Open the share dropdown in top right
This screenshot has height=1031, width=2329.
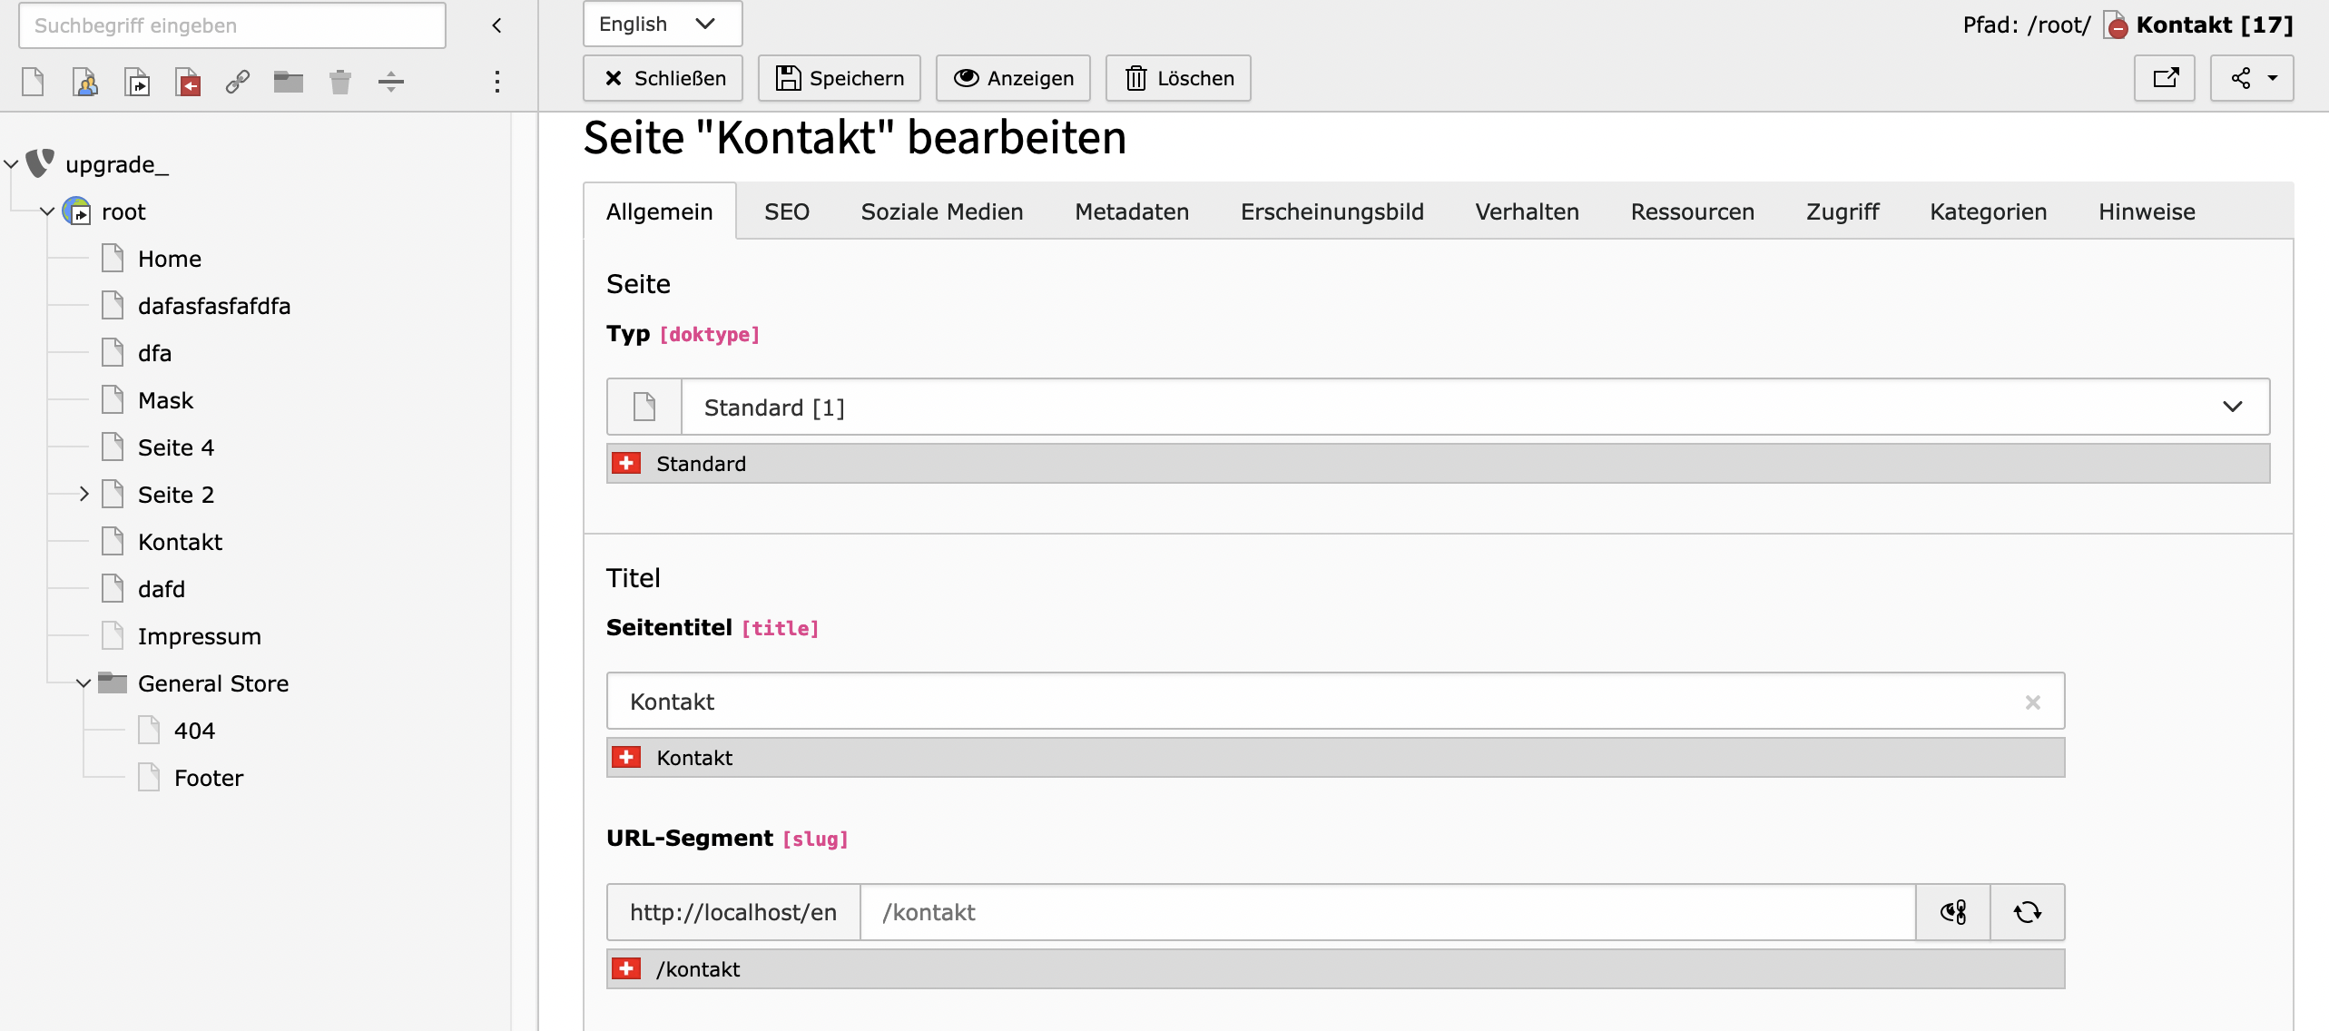[2252, 78]
